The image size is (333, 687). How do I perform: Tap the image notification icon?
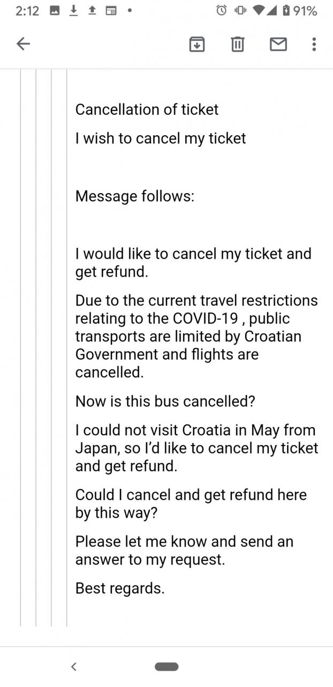coord(55,11)
